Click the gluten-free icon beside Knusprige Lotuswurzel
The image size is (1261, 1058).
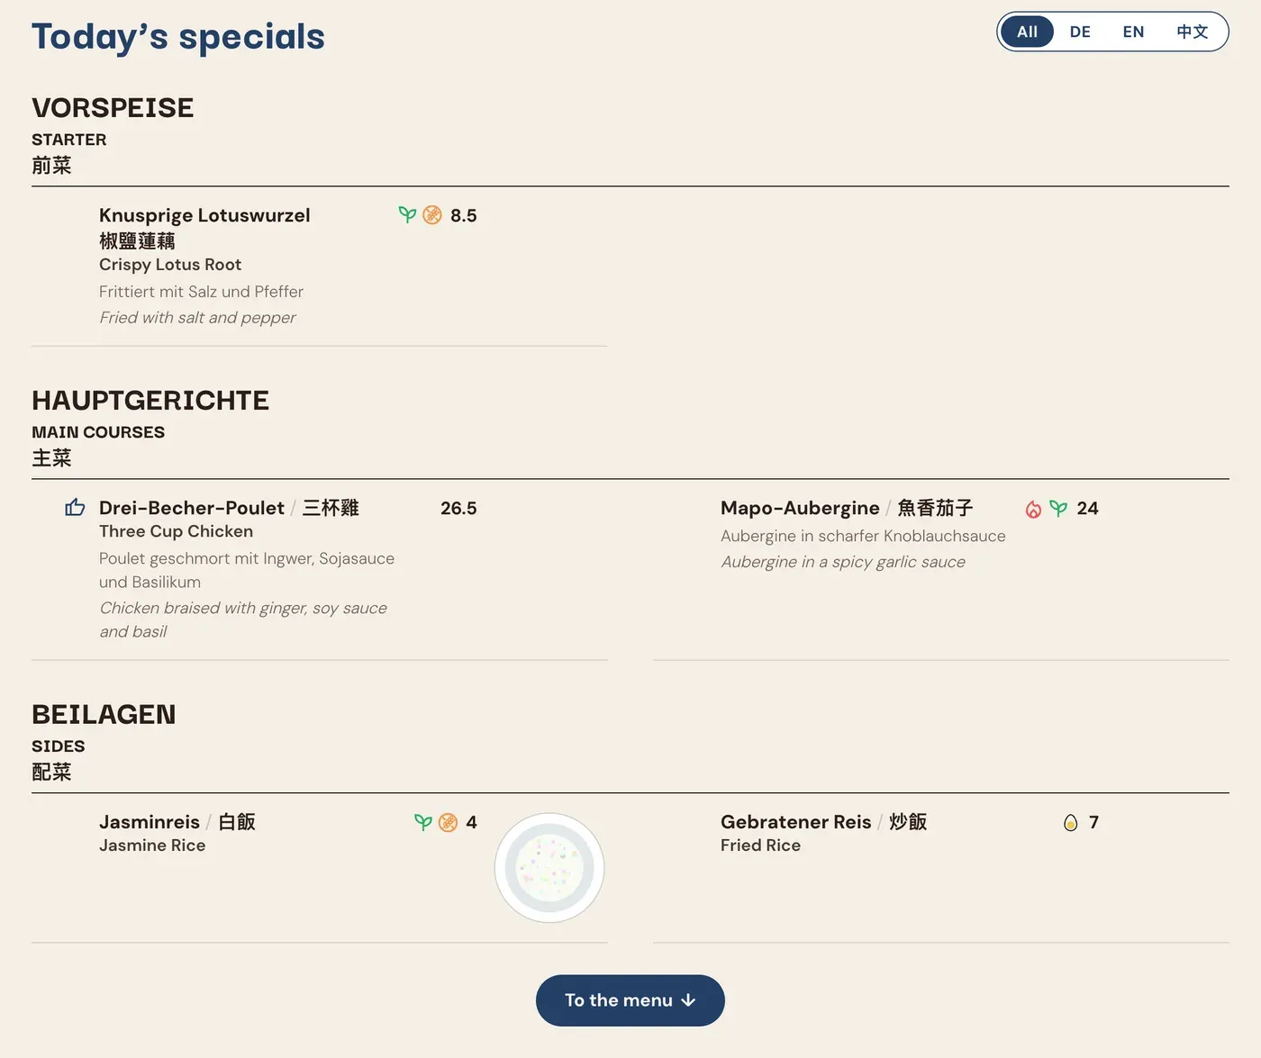click(432, 215)
